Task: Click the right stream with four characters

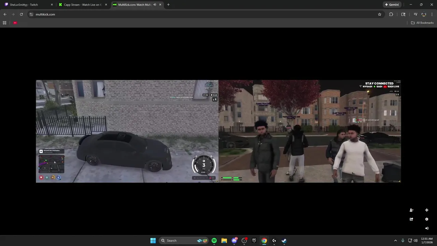Action: tap(310, 131)
